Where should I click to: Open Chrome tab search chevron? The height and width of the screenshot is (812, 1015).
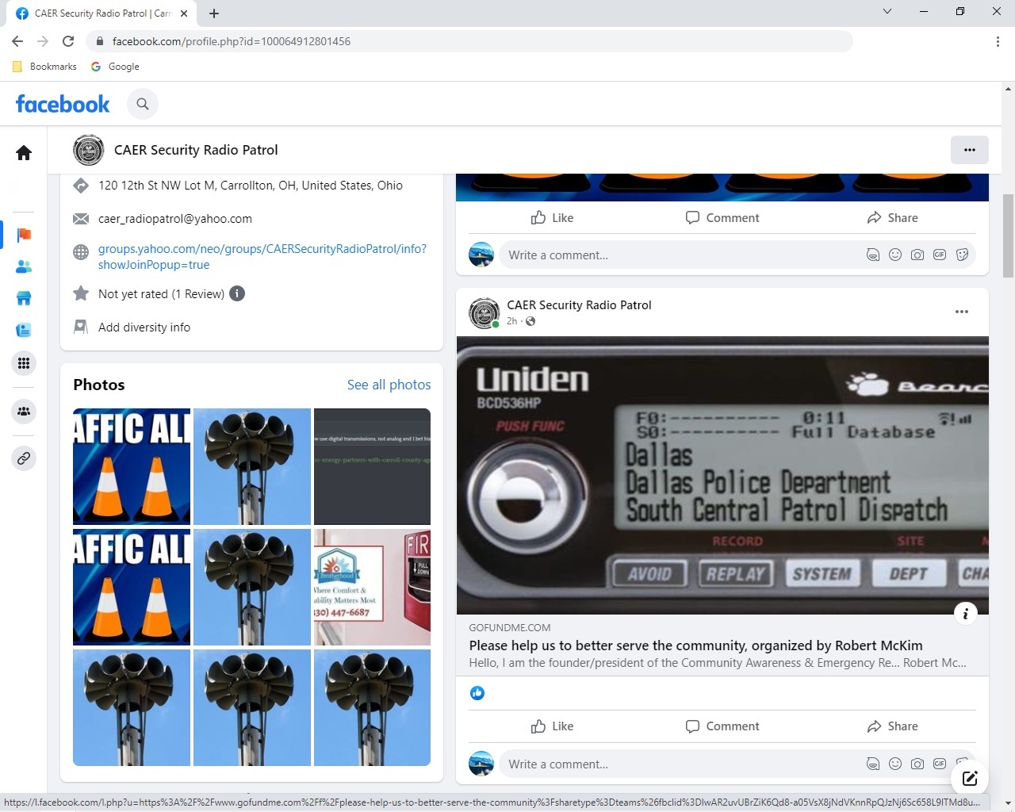point(887,12)
